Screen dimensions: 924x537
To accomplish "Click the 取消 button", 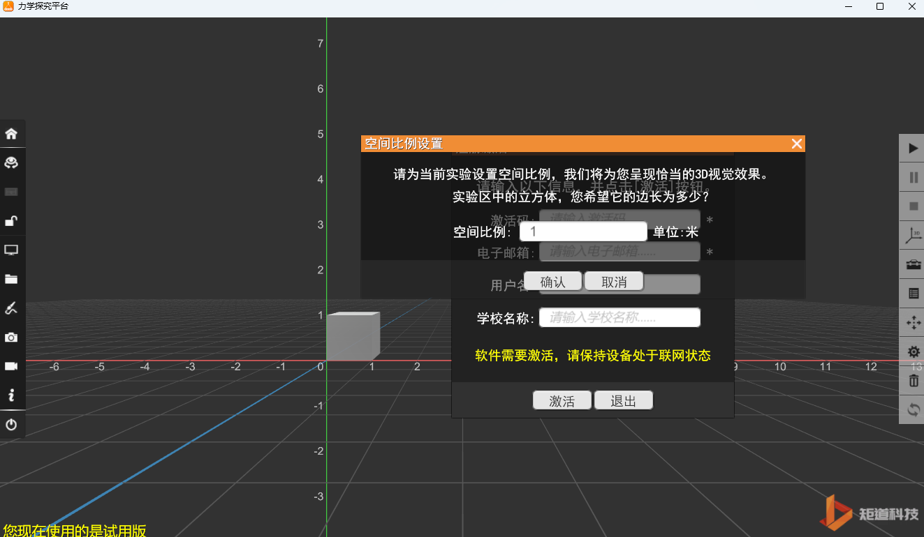I will click(x=614, y=282).
